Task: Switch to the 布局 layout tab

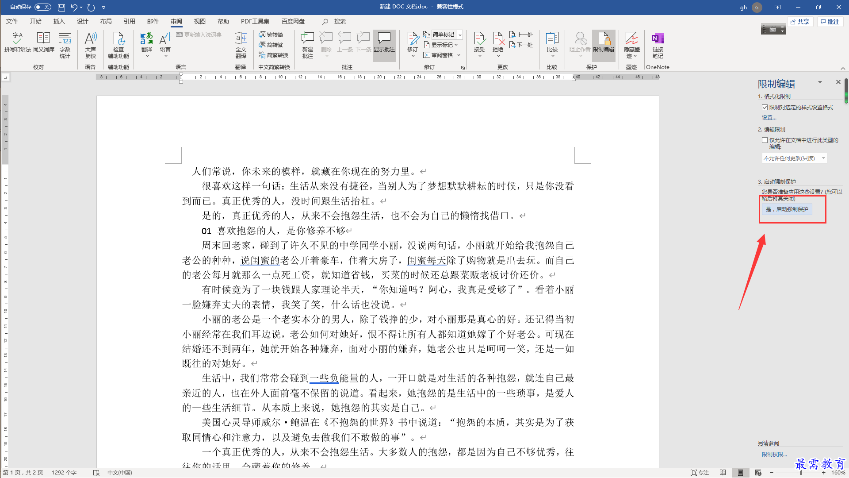Action: [106, 21]
